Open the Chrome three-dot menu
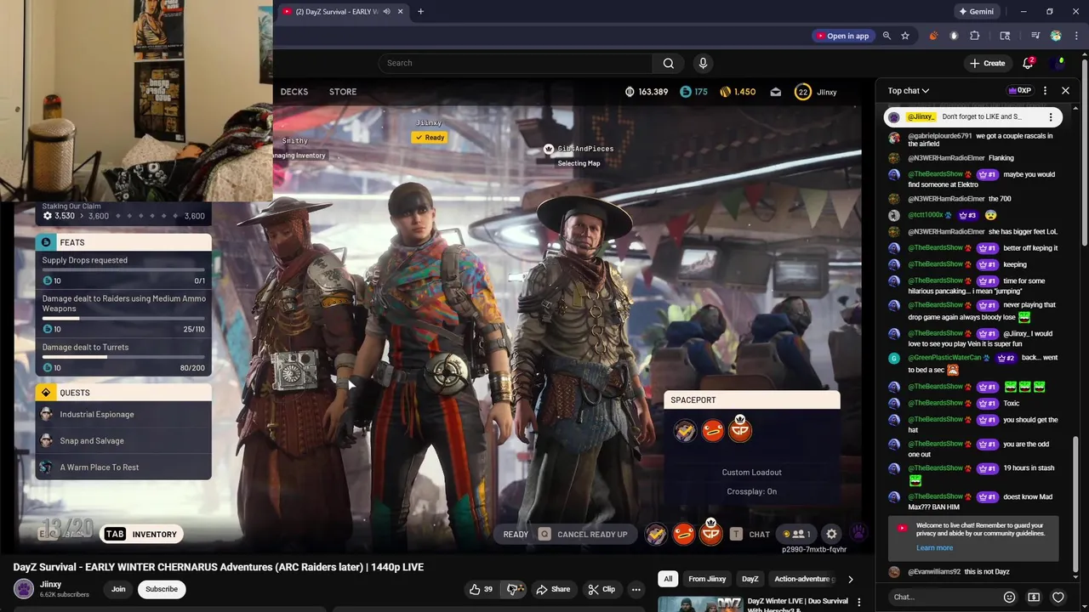Screen dimensions: 1089x612 (1075, 36)
